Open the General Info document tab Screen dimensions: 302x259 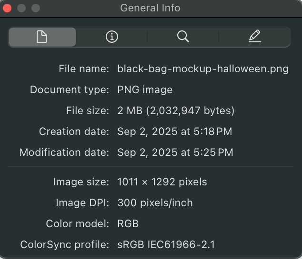click(x=42, y=37)
